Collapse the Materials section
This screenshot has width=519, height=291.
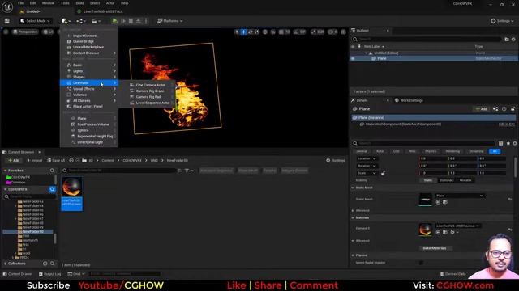353,217
